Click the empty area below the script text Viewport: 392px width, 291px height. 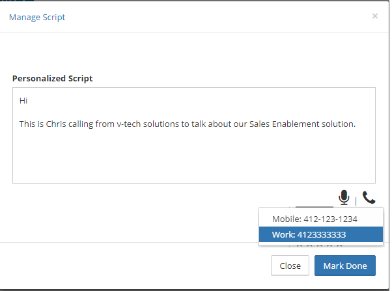194,159
